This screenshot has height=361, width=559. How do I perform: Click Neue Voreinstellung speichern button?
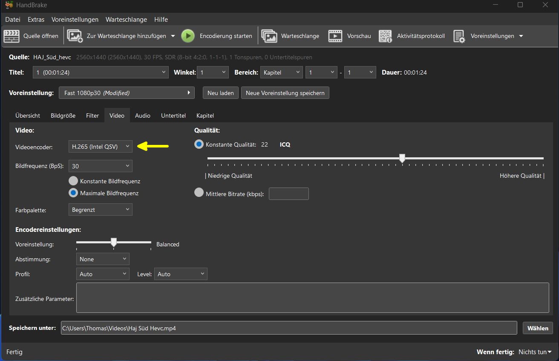coord(285,93)
